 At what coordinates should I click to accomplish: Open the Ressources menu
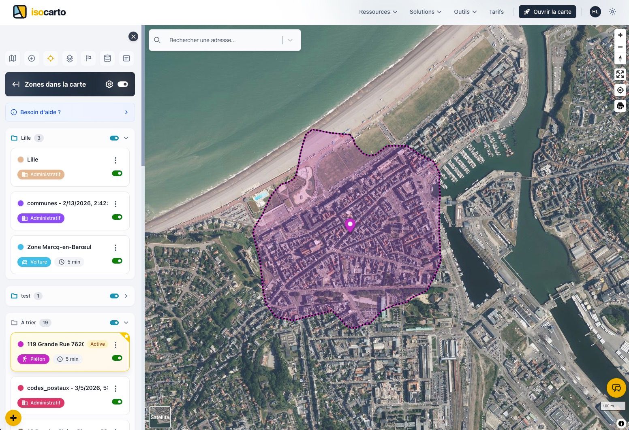coord(378,12)
